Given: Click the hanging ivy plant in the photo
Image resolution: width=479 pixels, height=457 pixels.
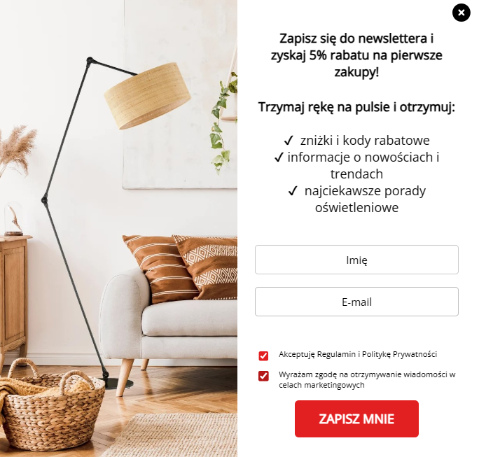Looking at the screenshot, I should coord(224,122).
